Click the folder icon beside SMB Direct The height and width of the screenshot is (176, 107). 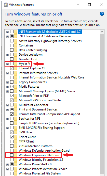coord(16,132)
